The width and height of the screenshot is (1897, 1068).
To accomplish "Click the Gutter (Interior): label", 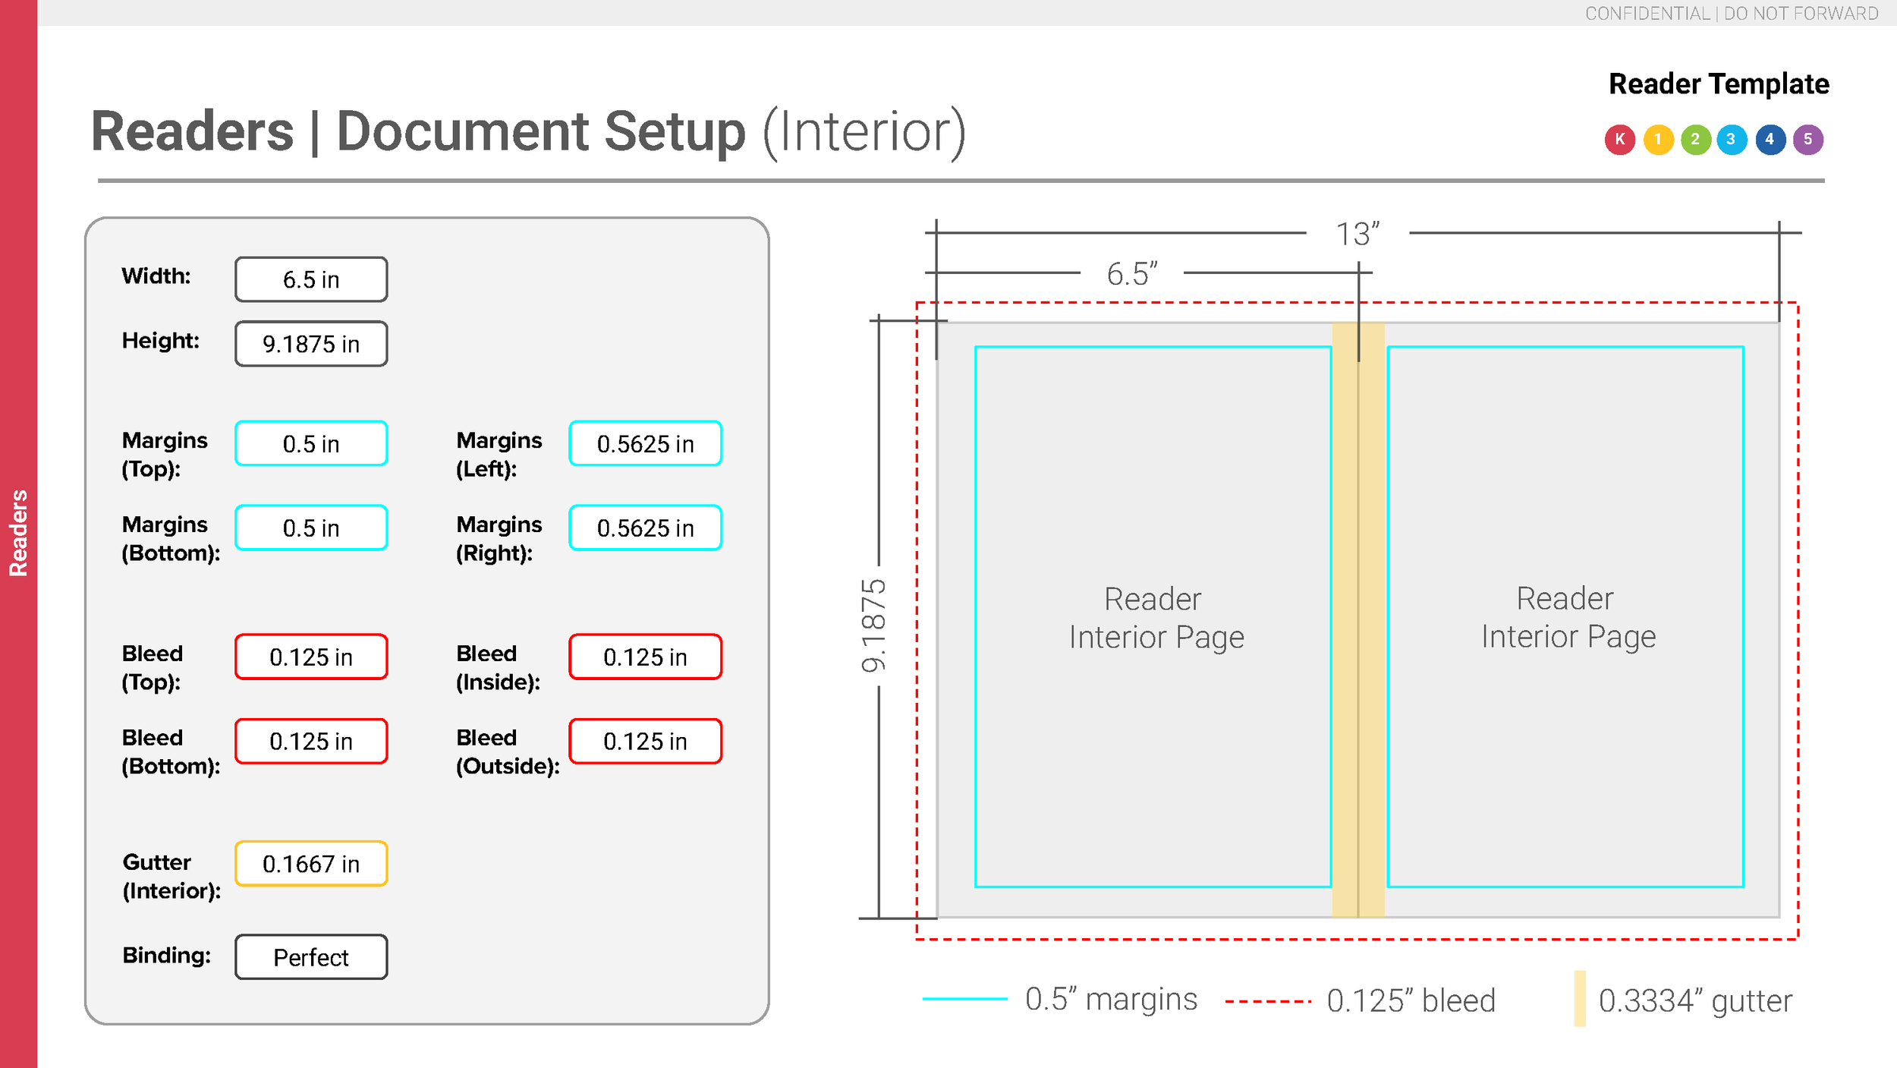I will 172,877.
